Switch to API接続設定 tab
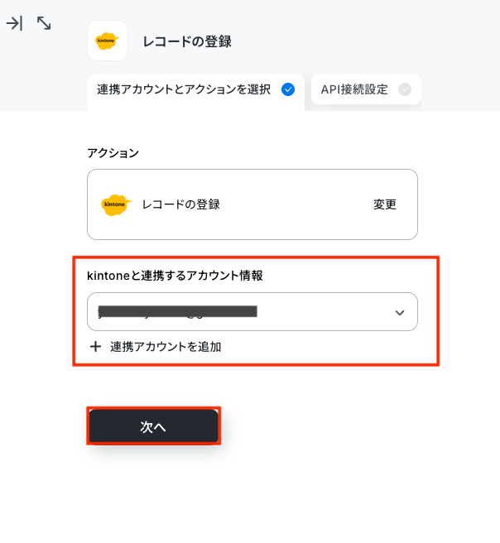This screenshot has width=500, height=543. [366, 89]
